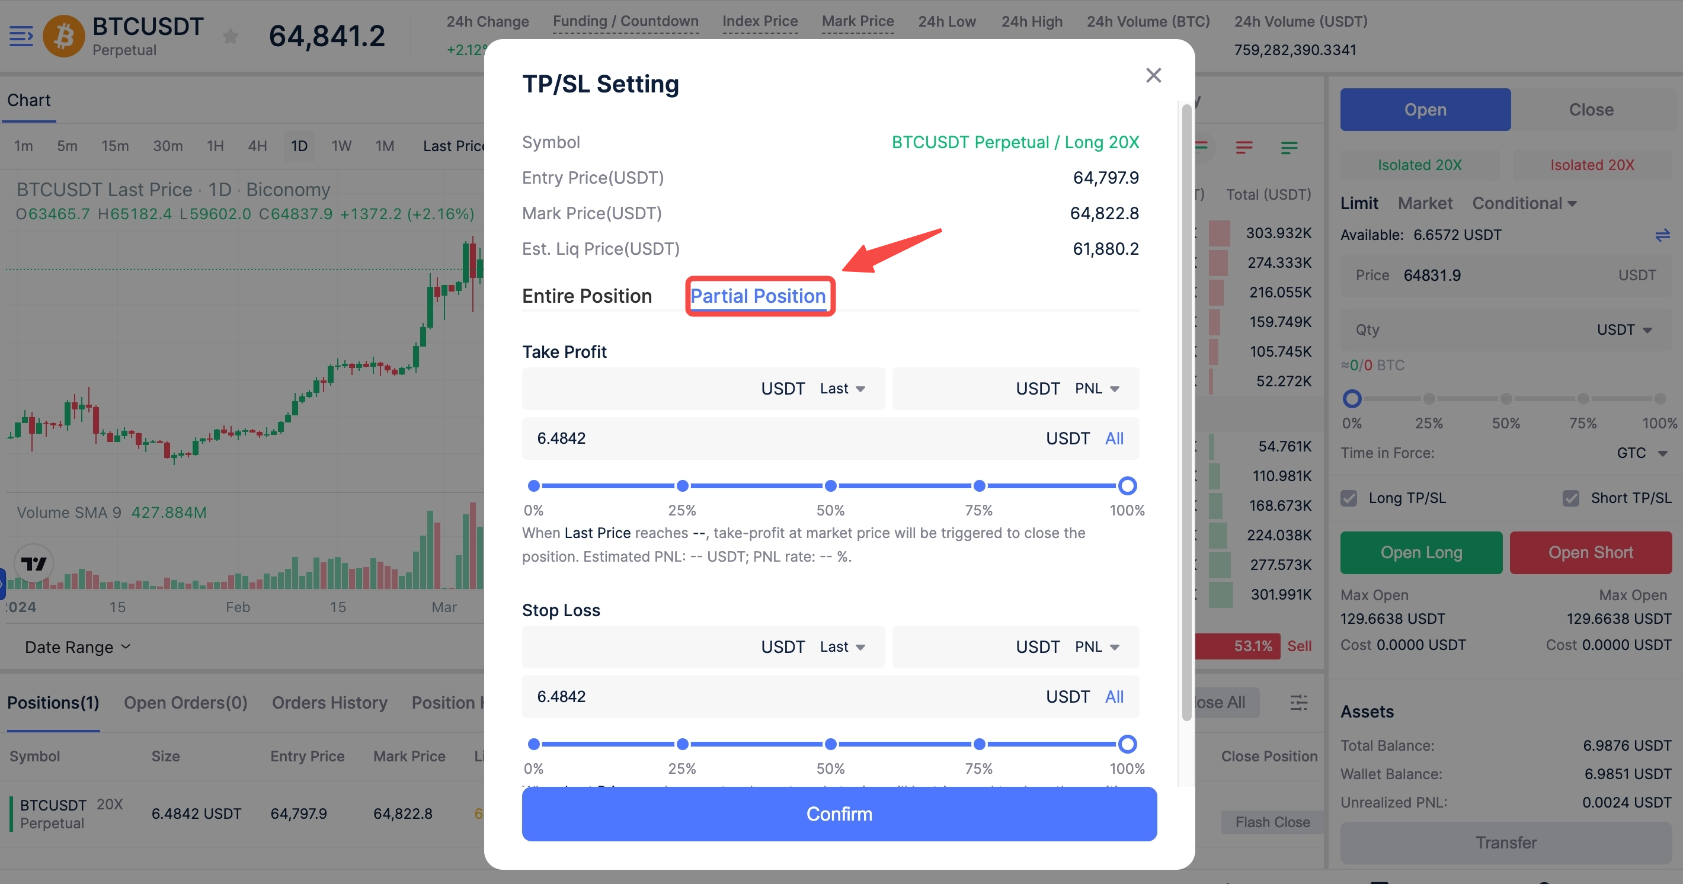Click the Bitcoin coin logo
1683x884 pixels.
point(63,36)
